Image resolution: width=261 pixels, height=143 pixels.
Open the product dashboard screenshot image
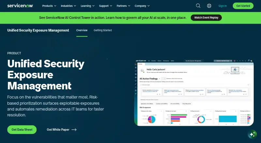coord(194,92)
